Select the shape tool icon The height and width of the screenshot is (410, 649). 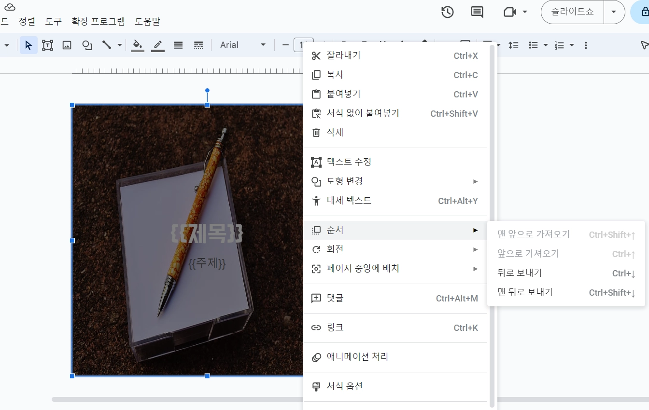coord(87,45)
